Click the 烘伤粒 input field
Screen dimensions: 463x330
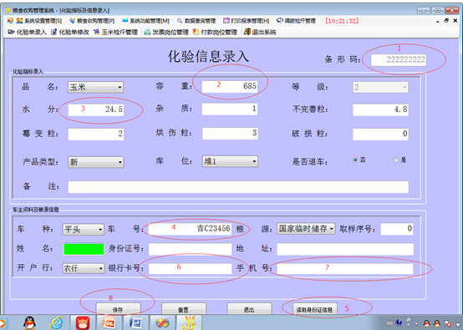(x=230, y=134)
